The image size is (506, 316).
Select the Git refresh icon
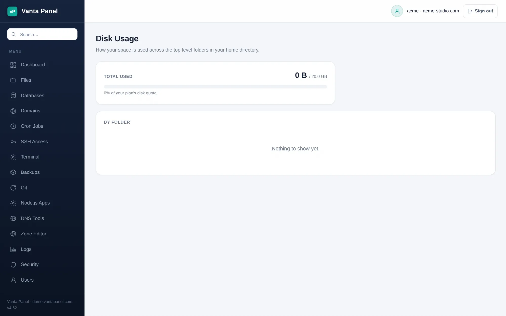point(13,188)
